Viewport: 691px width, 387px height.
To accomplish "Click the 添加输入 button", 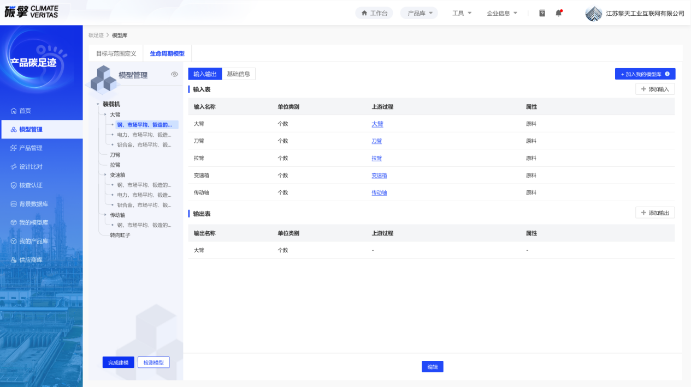I will click(654, 89).
